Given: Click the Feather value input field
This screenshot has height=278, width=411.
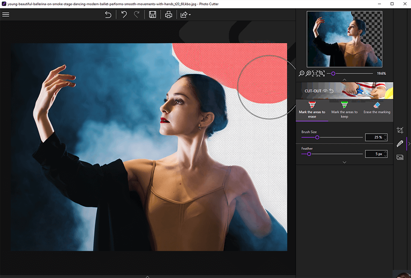Looking at the screenshot, I should point(374,154).
